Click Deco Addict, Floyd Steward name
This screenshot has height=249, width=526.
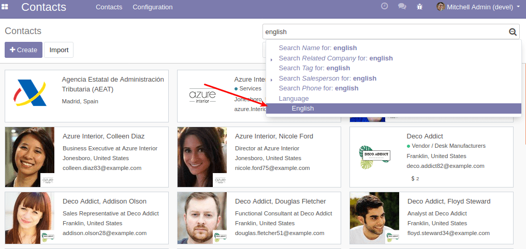pos(449,201)
